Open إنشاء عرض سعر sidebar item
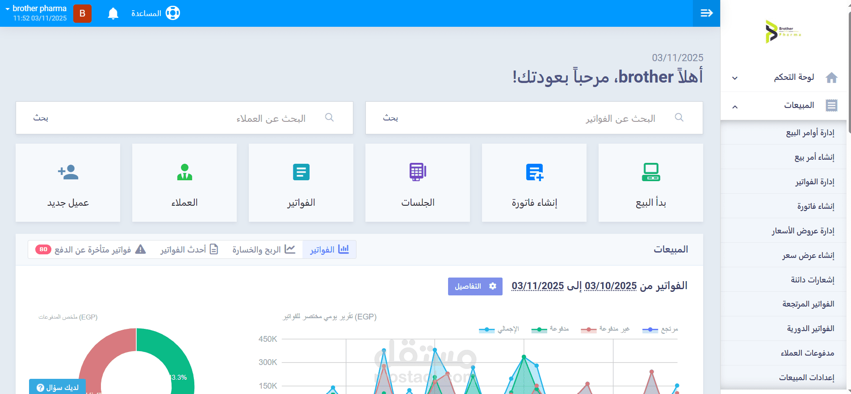Image resolution: width=851 pixels, height=394 pixels. 784,255
